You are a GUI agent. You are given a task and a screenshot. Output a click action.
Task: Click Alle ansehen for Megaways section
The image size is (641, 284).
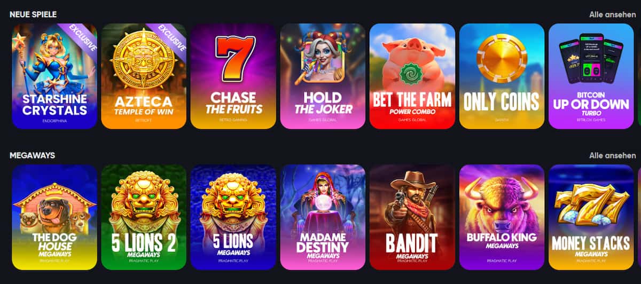[x=612, y=155]
